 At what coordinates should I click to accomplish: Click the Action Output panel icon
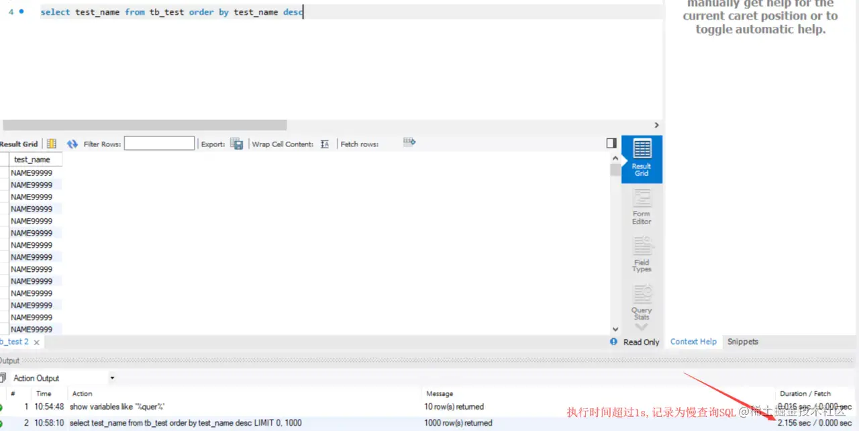click(x=3, y=378)
